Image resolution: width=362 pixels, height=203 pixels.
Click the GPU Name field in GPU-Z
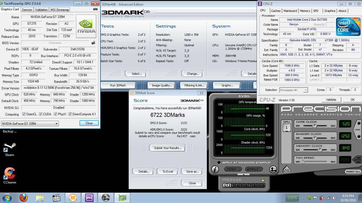pyautogui.click(x=47, y=17)
